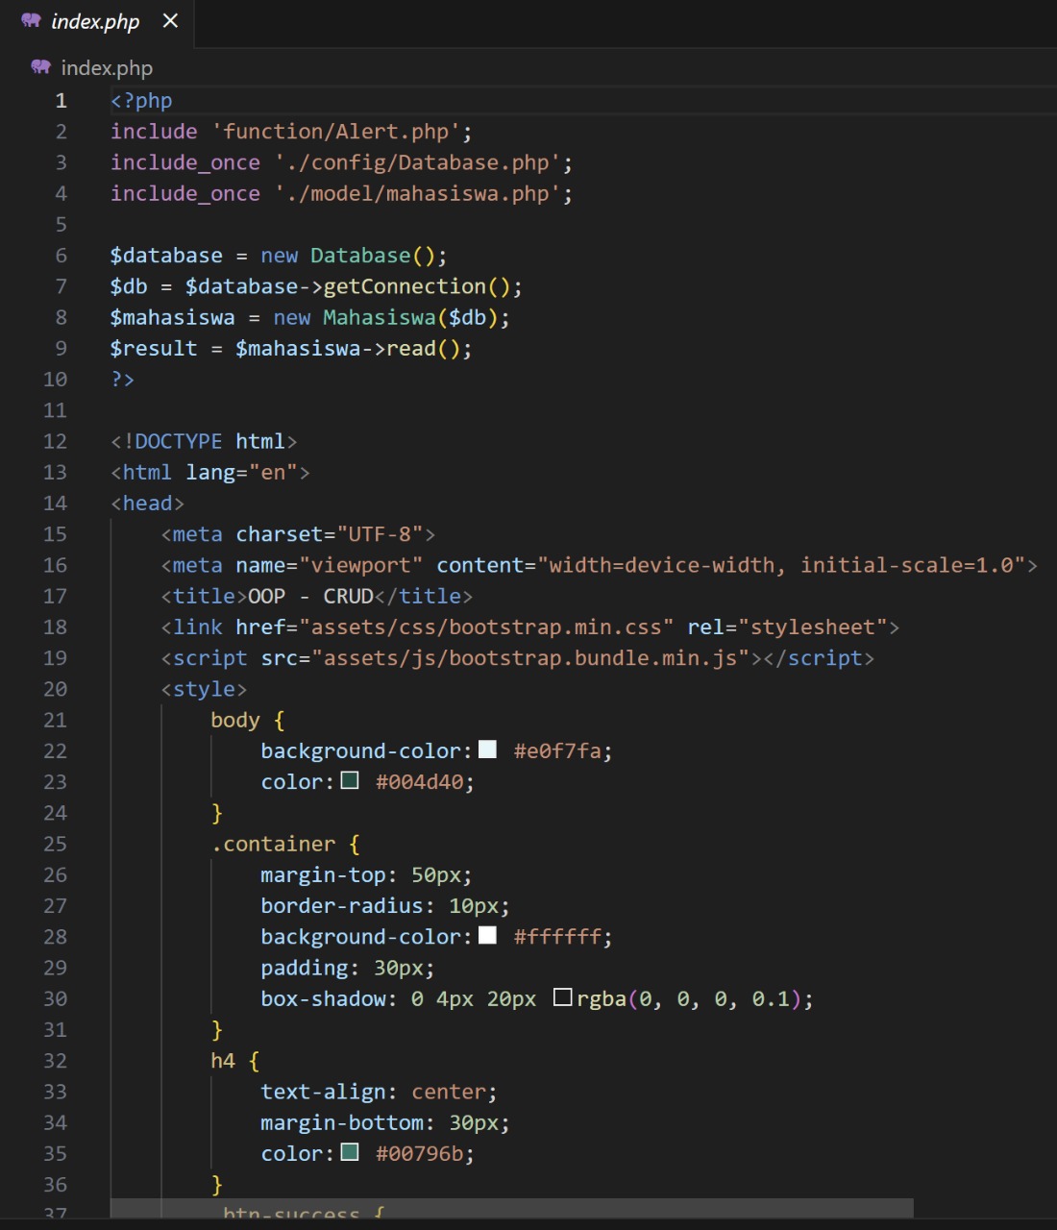Viewport: 1057px width, 1230px height.
Task: Click line number 14 beside the head tag
Action: pyautogui.click(x=55, y=504)
